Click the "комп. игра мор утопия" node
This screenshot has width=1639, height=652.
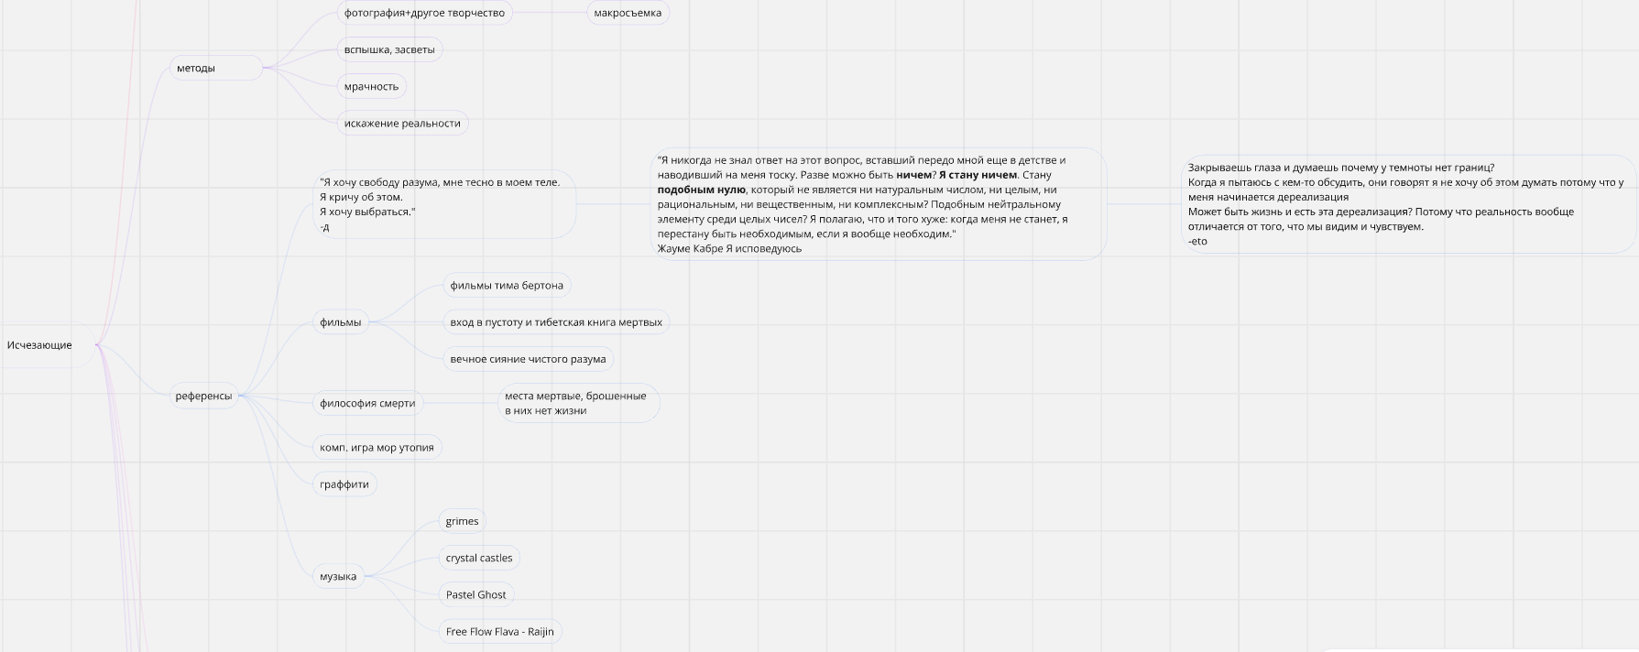(x=377, y=447)
